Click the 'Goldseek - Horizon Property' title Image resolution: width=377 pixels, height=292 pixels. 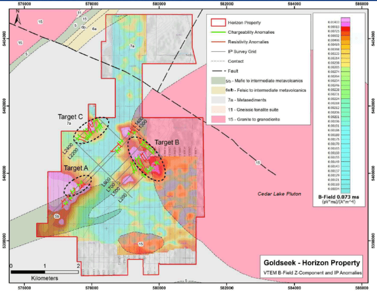point(312,263)
